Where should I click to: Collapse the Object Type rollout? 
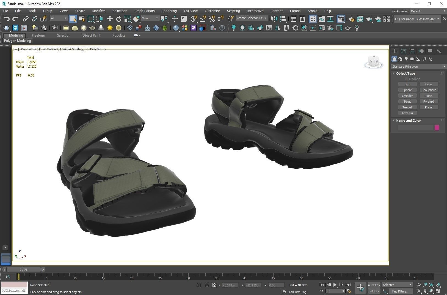click(x=405, y=73)
